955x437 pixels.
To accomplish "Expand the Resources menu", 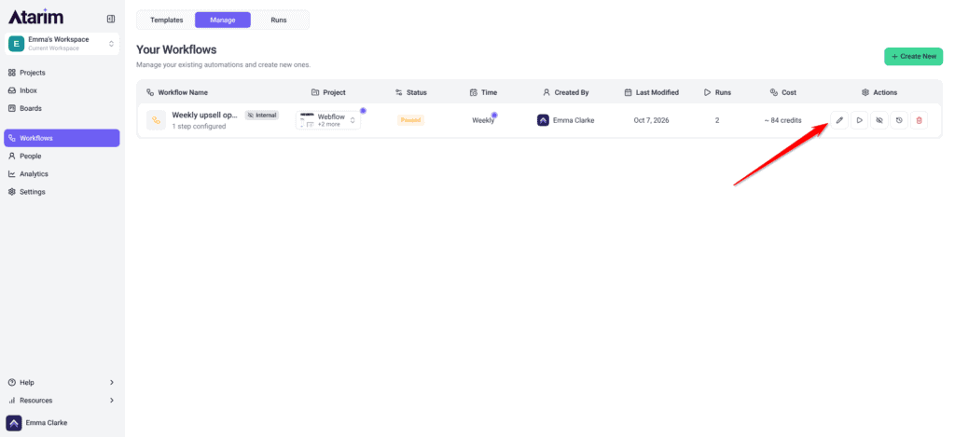I will [62, 401].
